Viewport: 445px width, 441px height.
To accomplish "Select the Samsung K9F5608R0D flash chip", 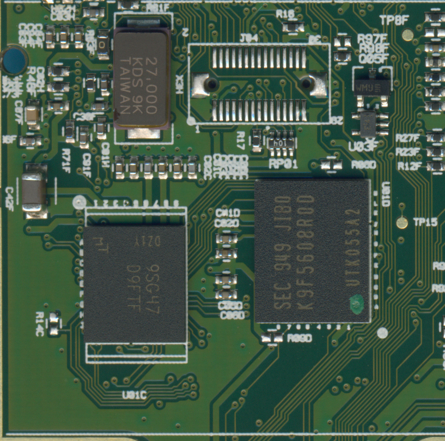I will (313, 251).
